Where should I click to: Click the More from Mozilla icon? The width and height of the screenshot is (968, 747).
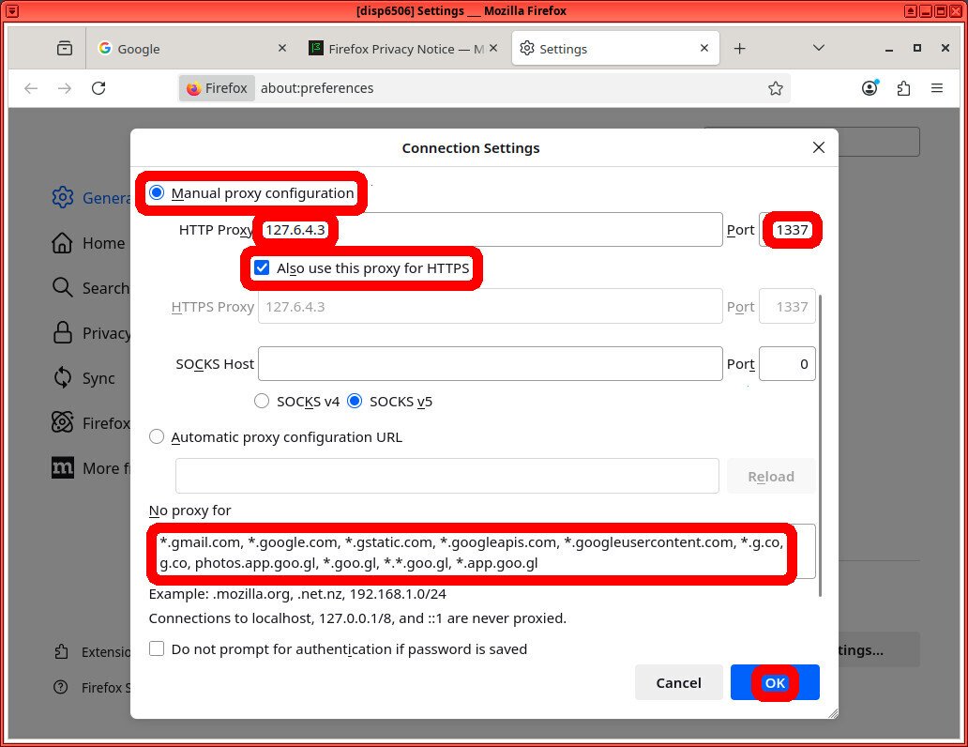click(x=62, y=467)
